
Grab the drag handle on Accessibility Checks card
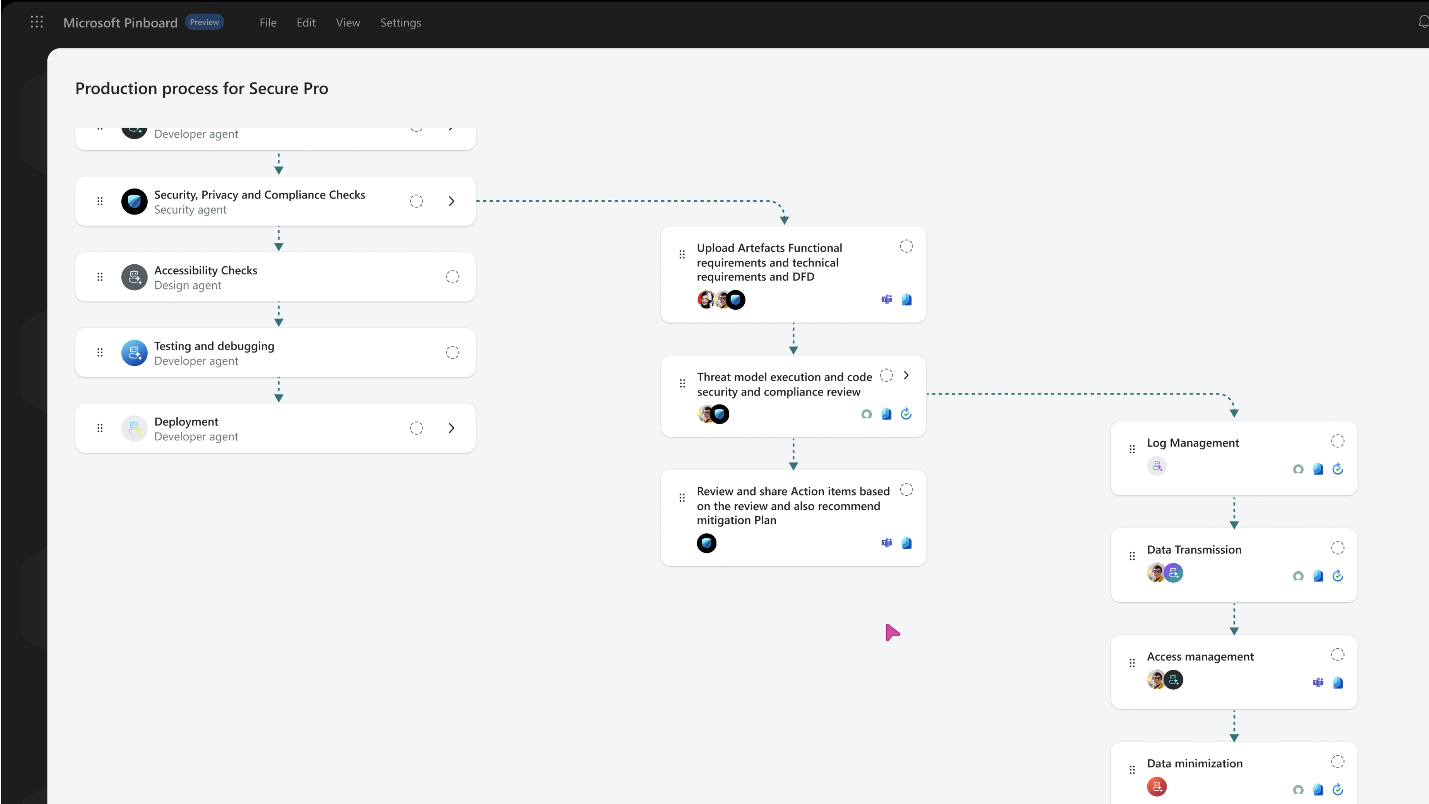point(100,277)
